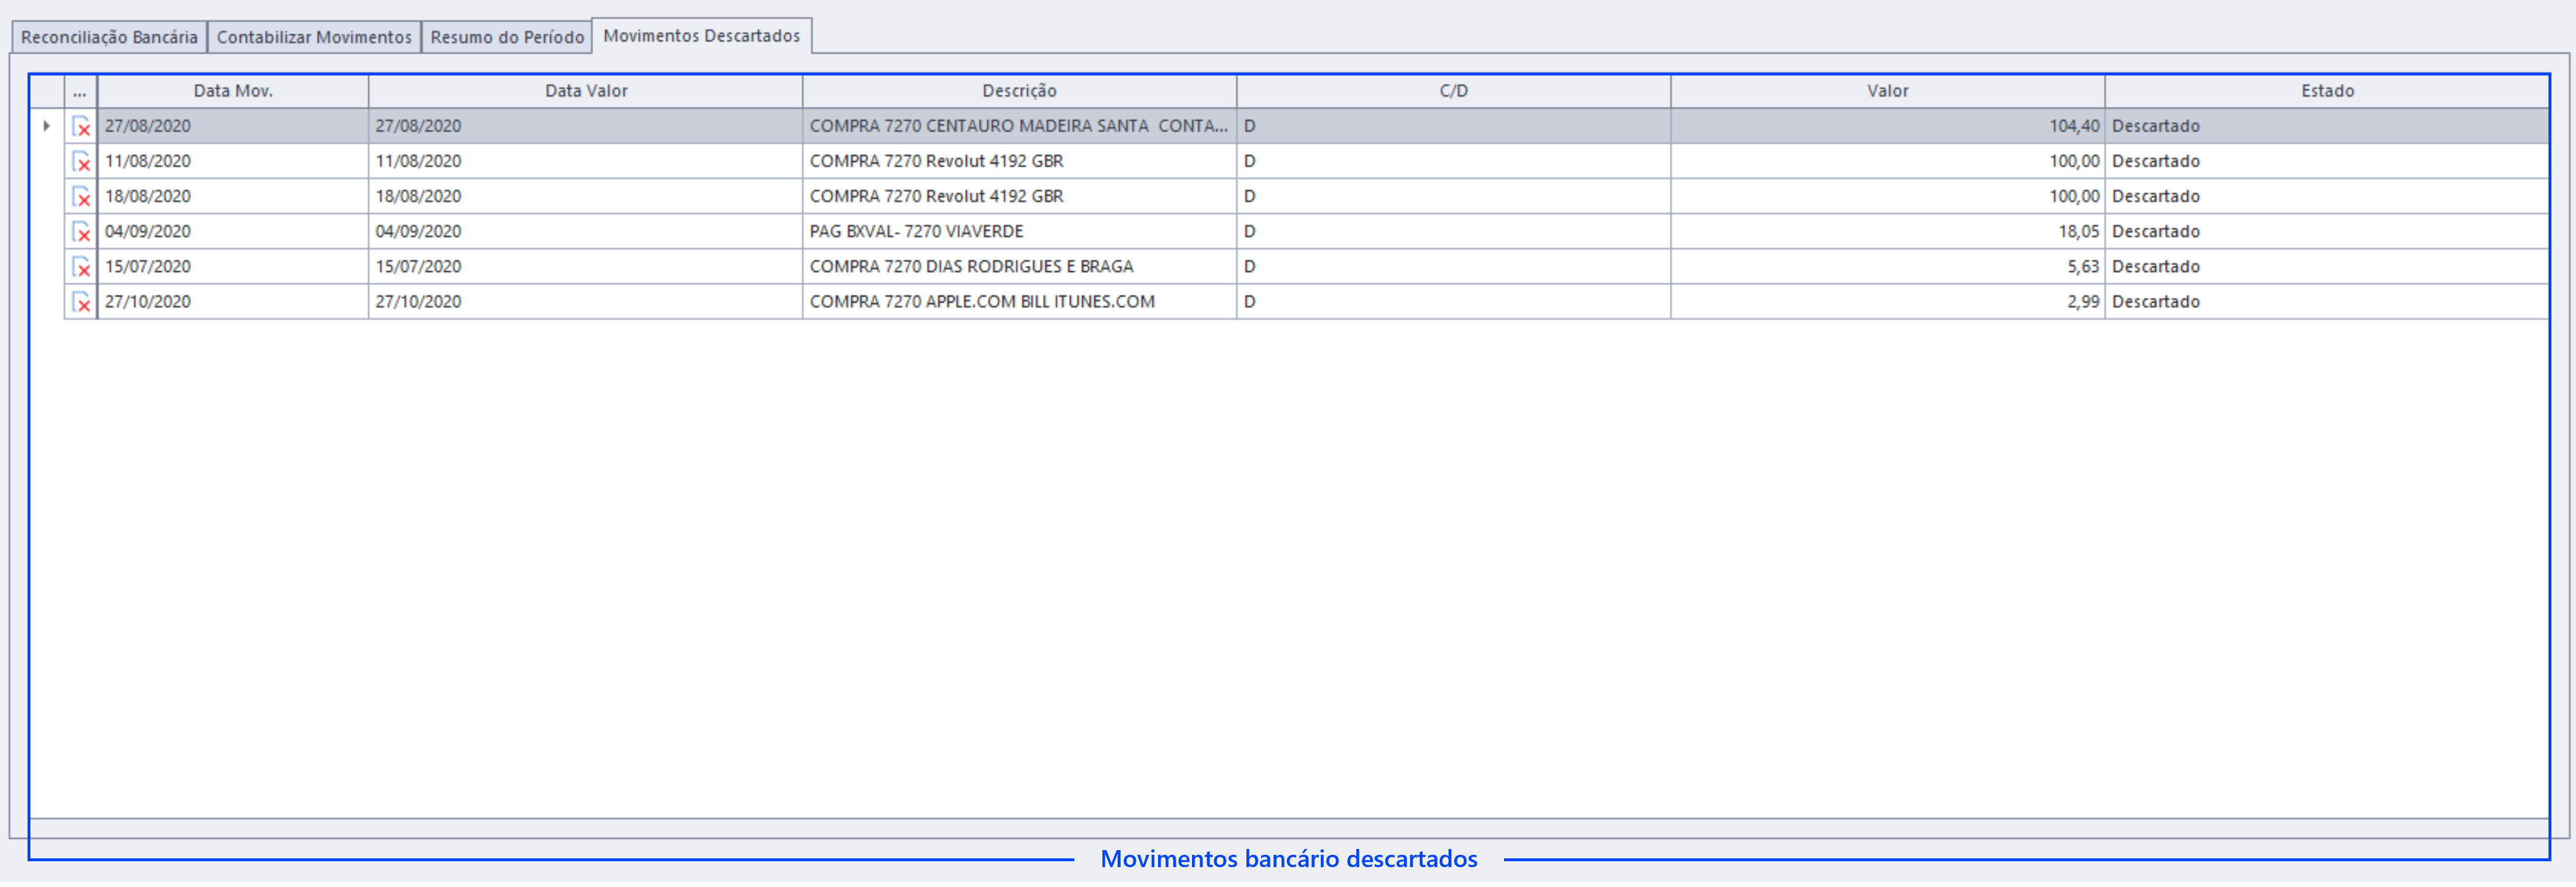2576x887 pixels.
Task: Select the Movimentos Descartados tab
Action: pos(702,36)
